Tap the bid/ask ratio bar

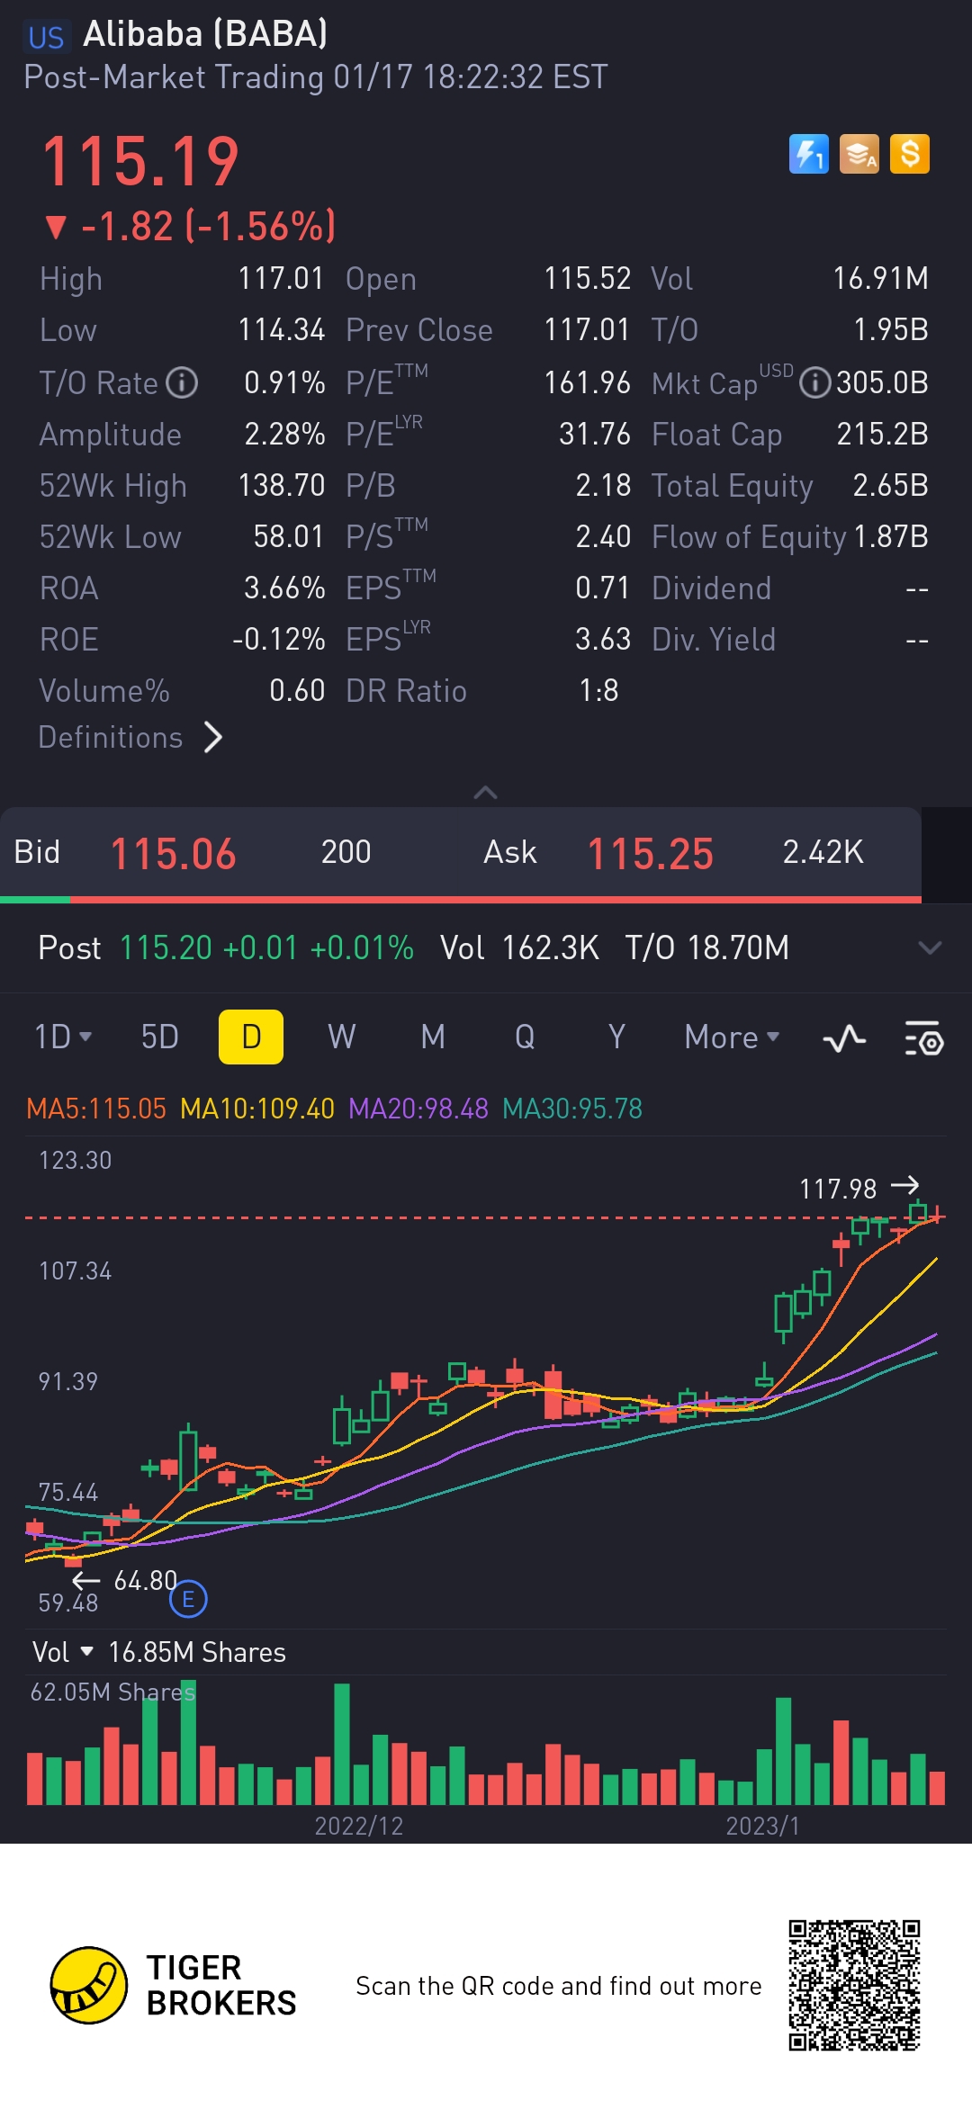coord(461,899)
